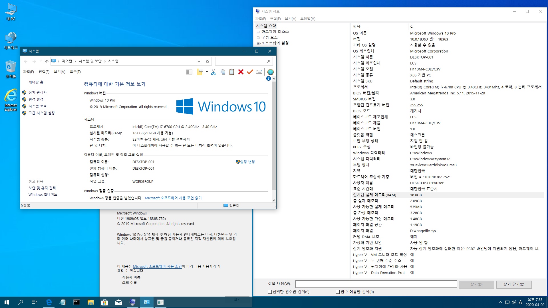Open the 도움말(H) menu in 시스템 정보
The height and width of the screenshot is (308, 548).
coord(308,19)
